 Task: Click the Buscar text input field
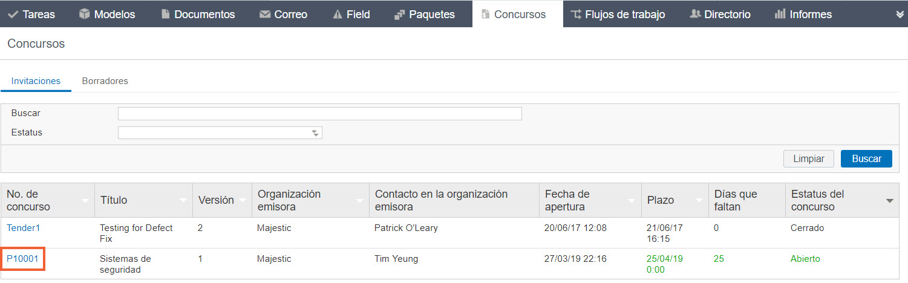pos(320,114)
